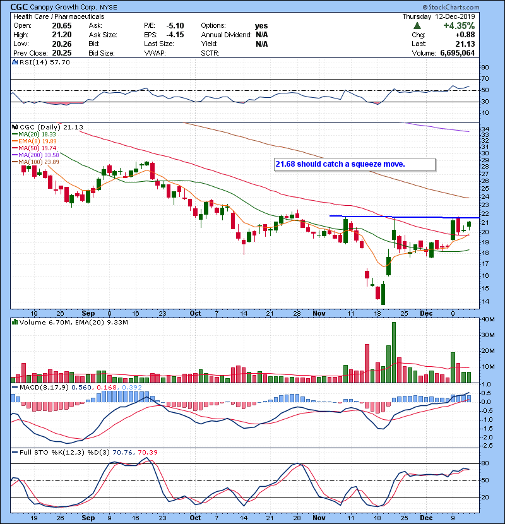Click the stochastic 80 level axis label
The width and height of the screenshot is (505, 524).
485,463
